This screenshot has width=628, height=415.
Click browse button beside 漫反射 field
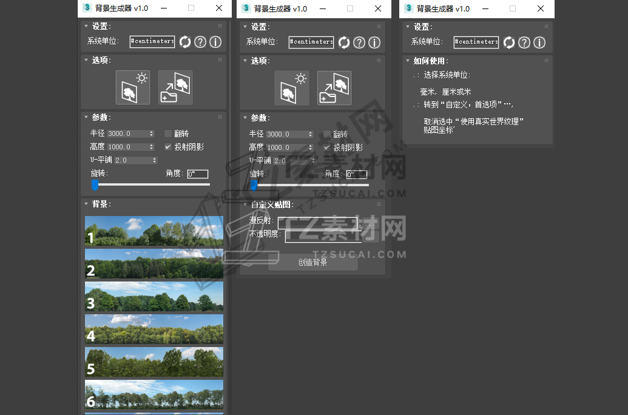(371, 223)
